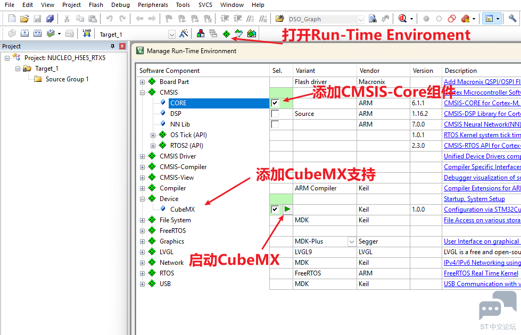The width and height of the screenshot is (521, 335).
Task: Click the Open file folder icon
Action: 24,19
